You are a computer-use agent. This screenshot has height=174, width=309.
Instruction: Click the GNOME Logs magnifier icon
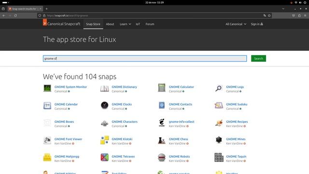[x=219, y=88]
